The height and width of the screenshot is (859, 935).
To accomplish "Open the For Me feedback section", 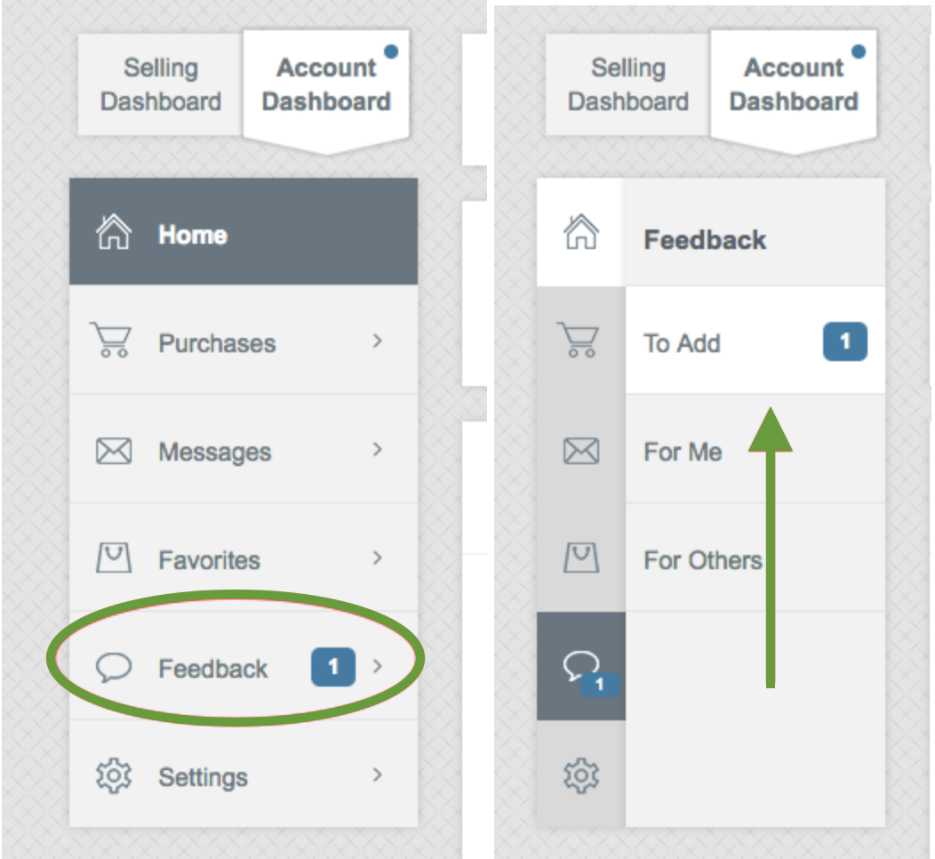I will click(x=755, y=449).
